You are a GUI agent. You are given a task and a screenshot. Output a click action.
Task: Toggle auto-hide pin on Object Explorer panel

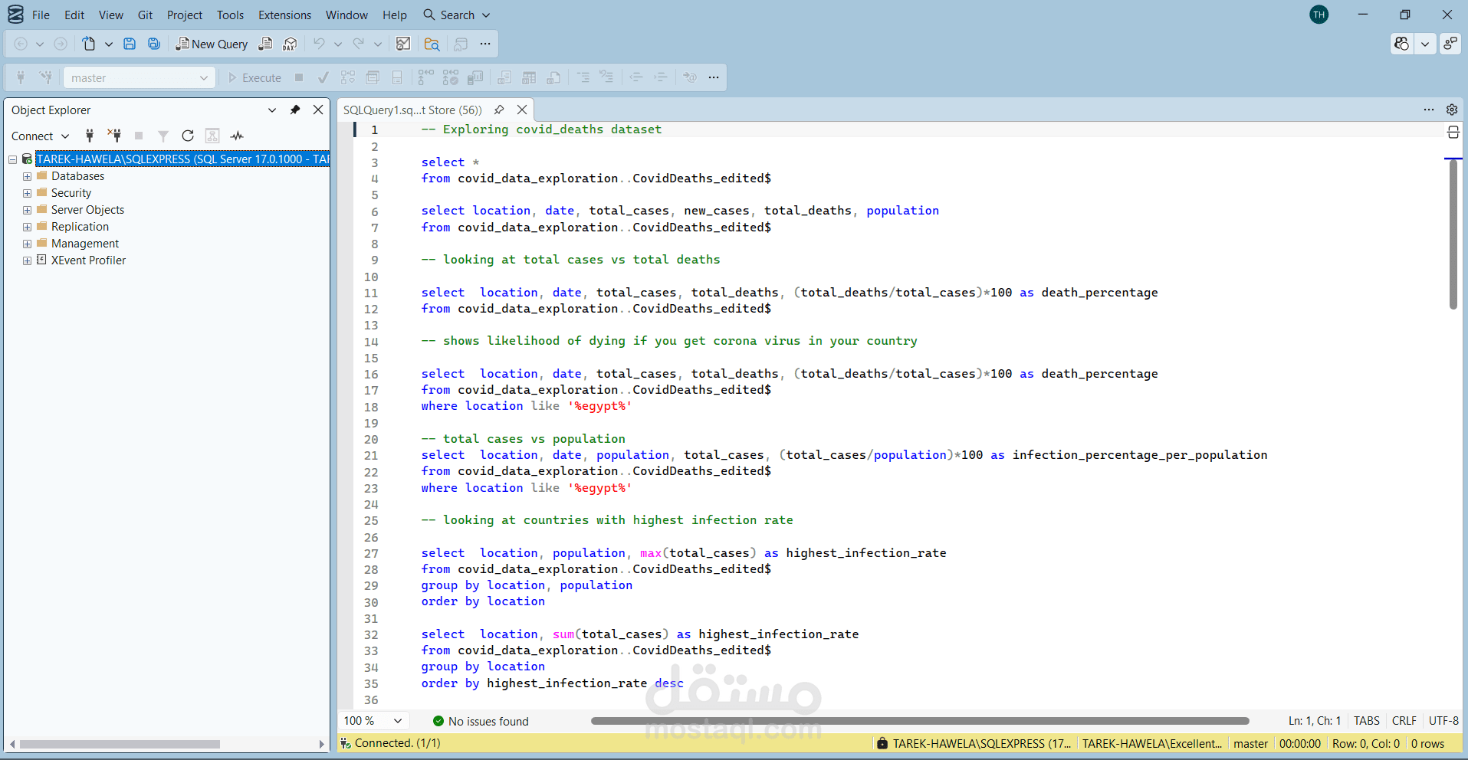[295, 110]
